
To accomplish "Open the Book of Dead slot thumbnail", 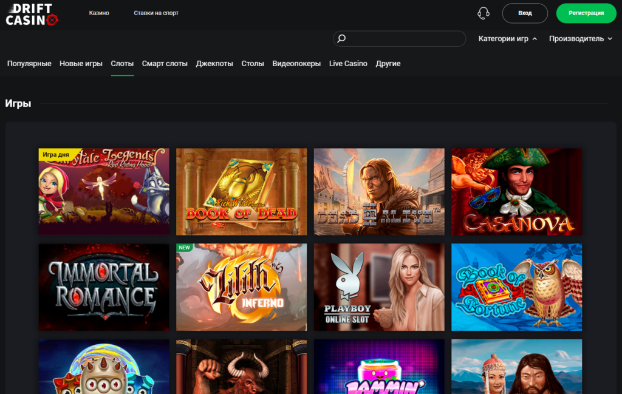I will [x=241, y=191].
